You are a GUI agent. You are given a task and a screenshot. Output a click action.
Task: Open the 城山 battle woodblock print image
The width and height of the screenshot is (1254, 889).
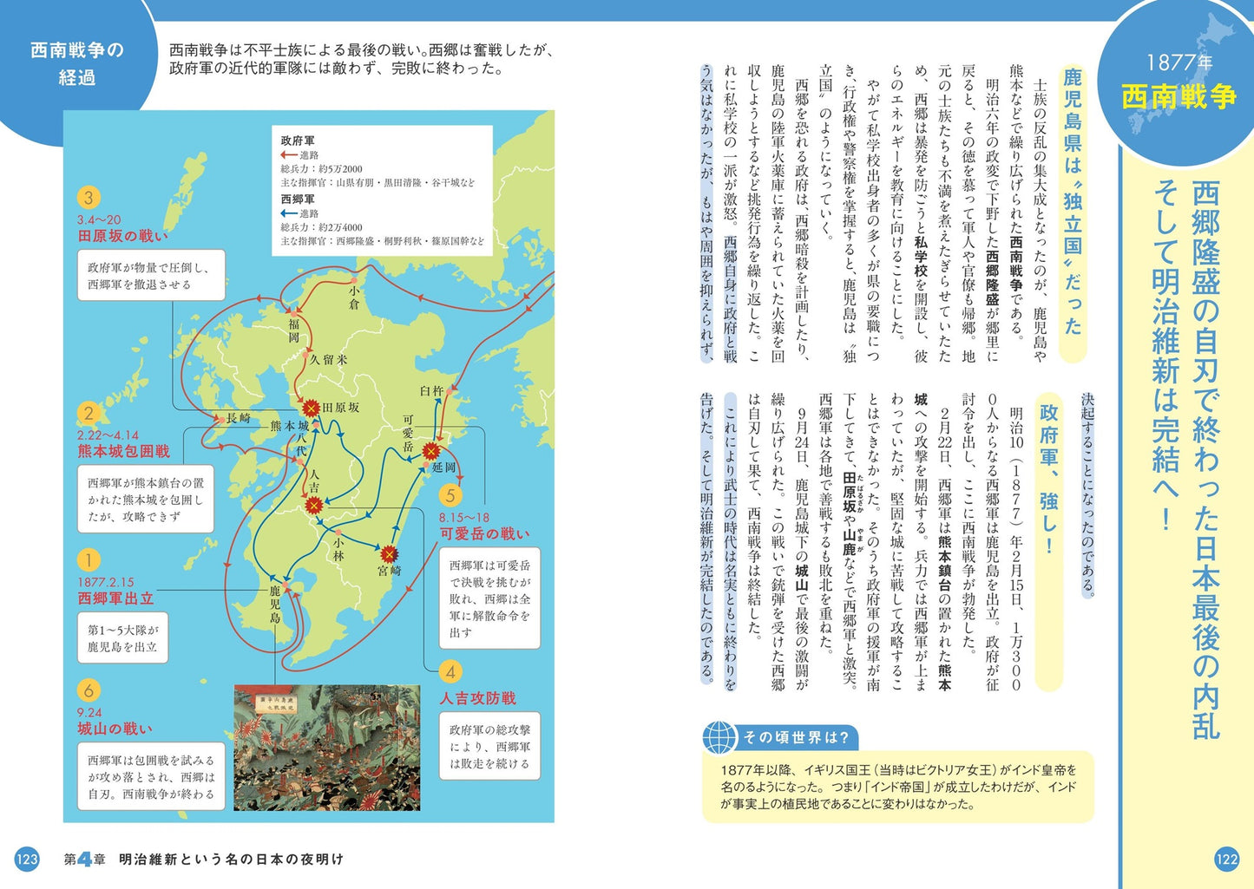(x=327, y=748)
